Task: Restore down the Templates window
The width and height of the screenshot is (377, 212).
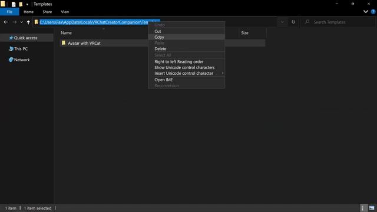Action: pos(353,4)
